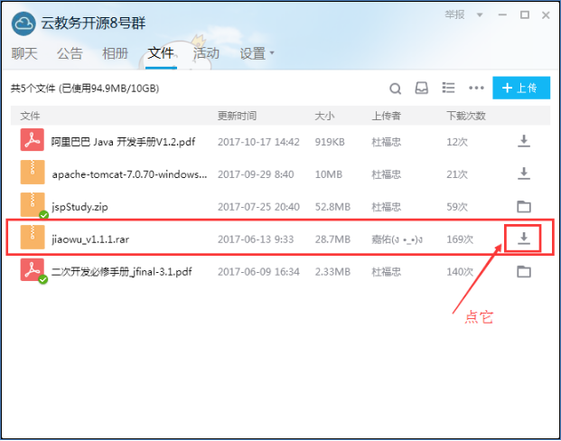Download the 阿里巴巴 Java 开发手册 PDF

[523, 141]
